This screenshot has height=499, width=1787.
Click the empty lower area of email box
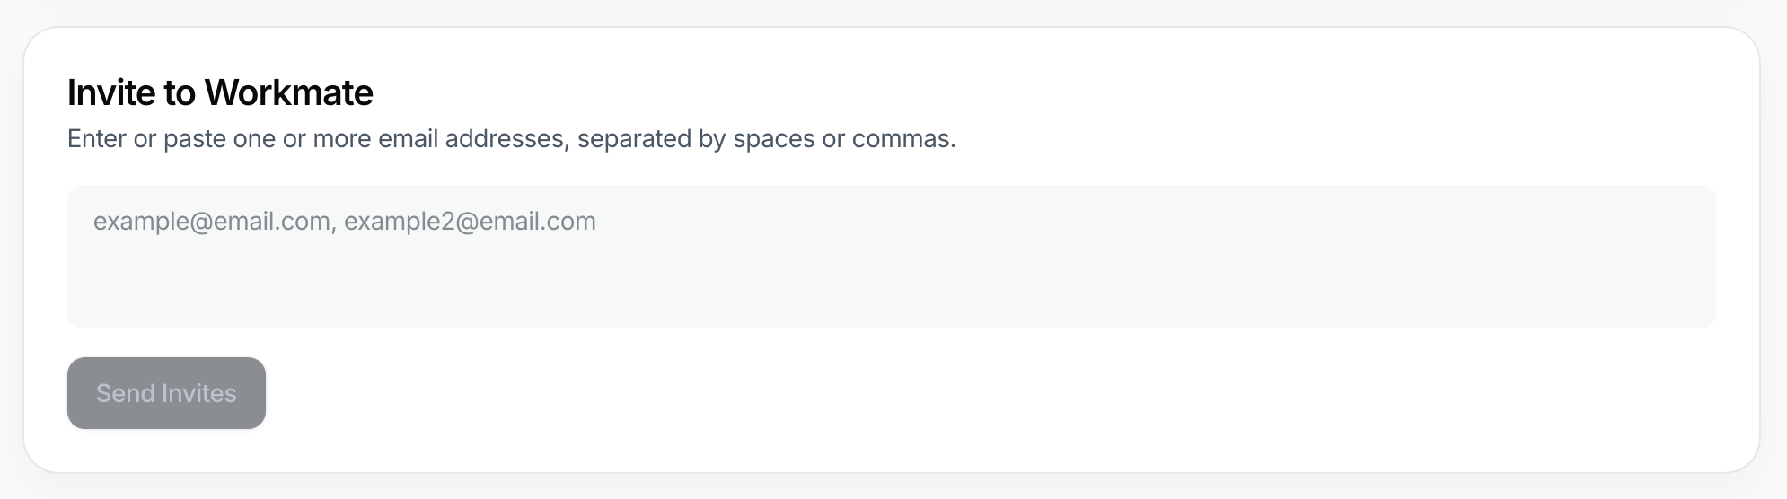point(891,292)
